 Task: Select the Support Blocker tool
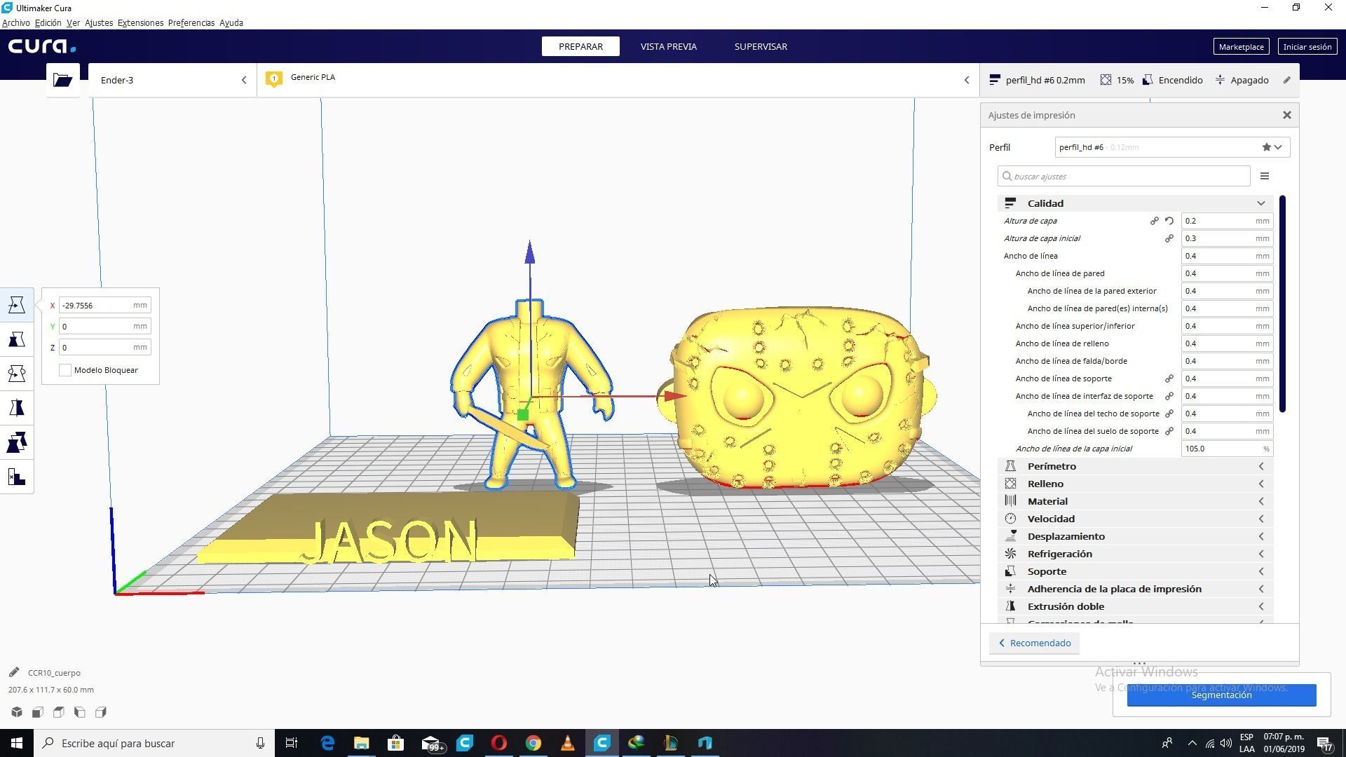pos(17,477)
